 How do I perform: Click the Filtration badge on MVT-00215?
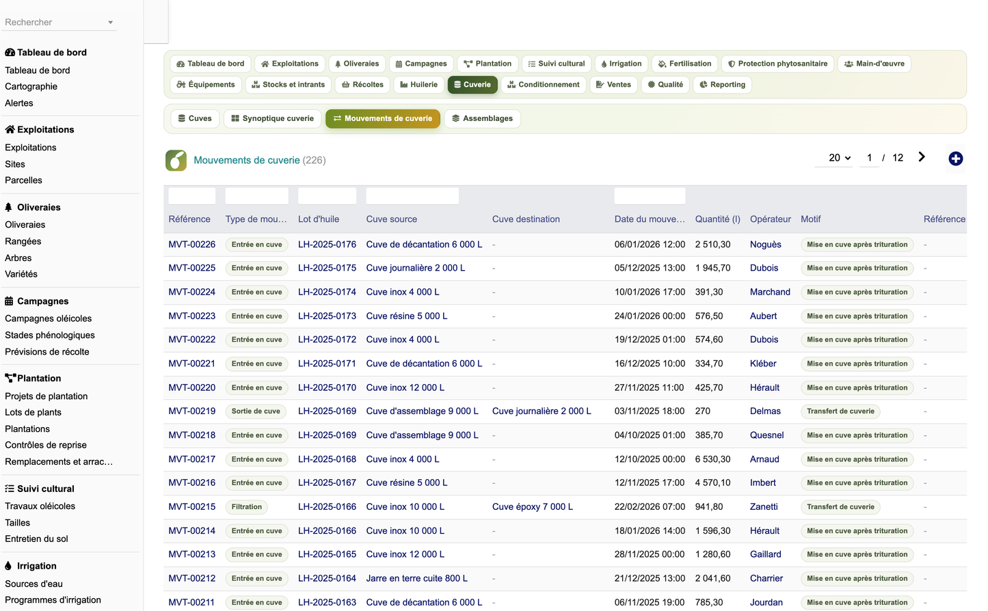[247, 507]
